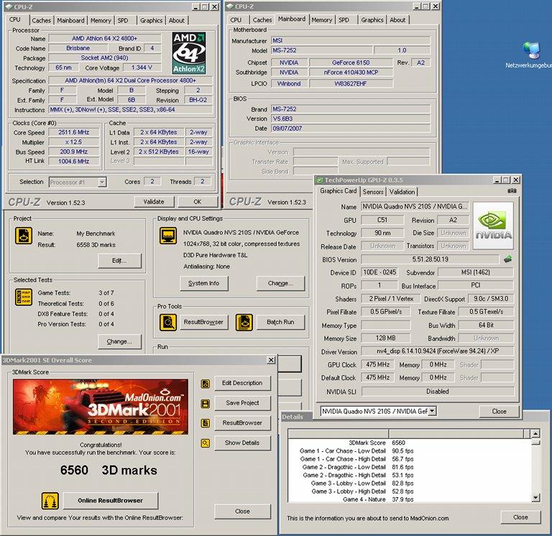Image resolution: width=552 pixels, height=536 pixels.
Task: Click the Online ResultBrowser yellow icon
Action: coord(50,501)
